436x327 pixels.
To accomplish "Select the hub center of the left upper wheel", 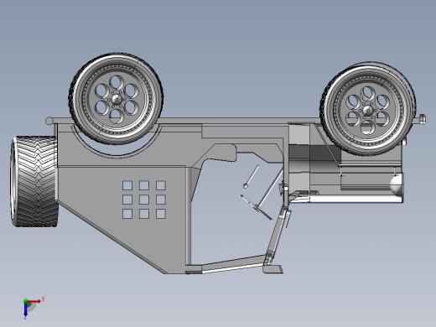I will point(116,99).
